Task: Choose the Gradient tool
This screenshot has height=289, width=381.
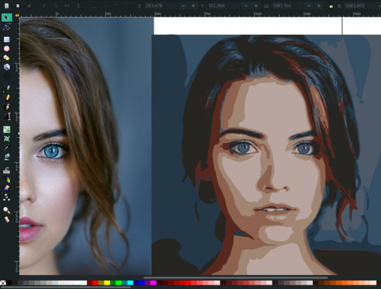Action: pos(7,129)
